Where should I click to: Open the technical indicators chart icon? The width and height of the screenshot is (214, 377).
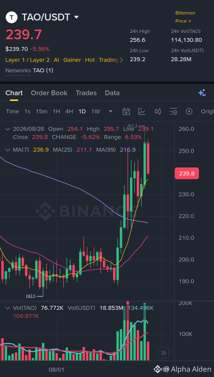142,112
